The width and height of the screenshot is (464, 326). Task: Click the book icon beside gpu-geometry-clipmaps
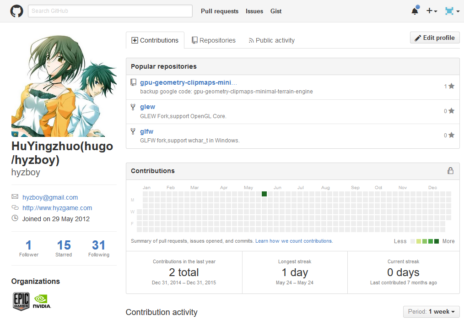(134, 82)
